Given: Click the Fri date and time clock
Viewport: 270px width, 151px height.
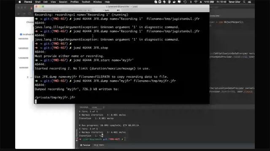Looking at the screenshot, I should (x=221, y=2).
